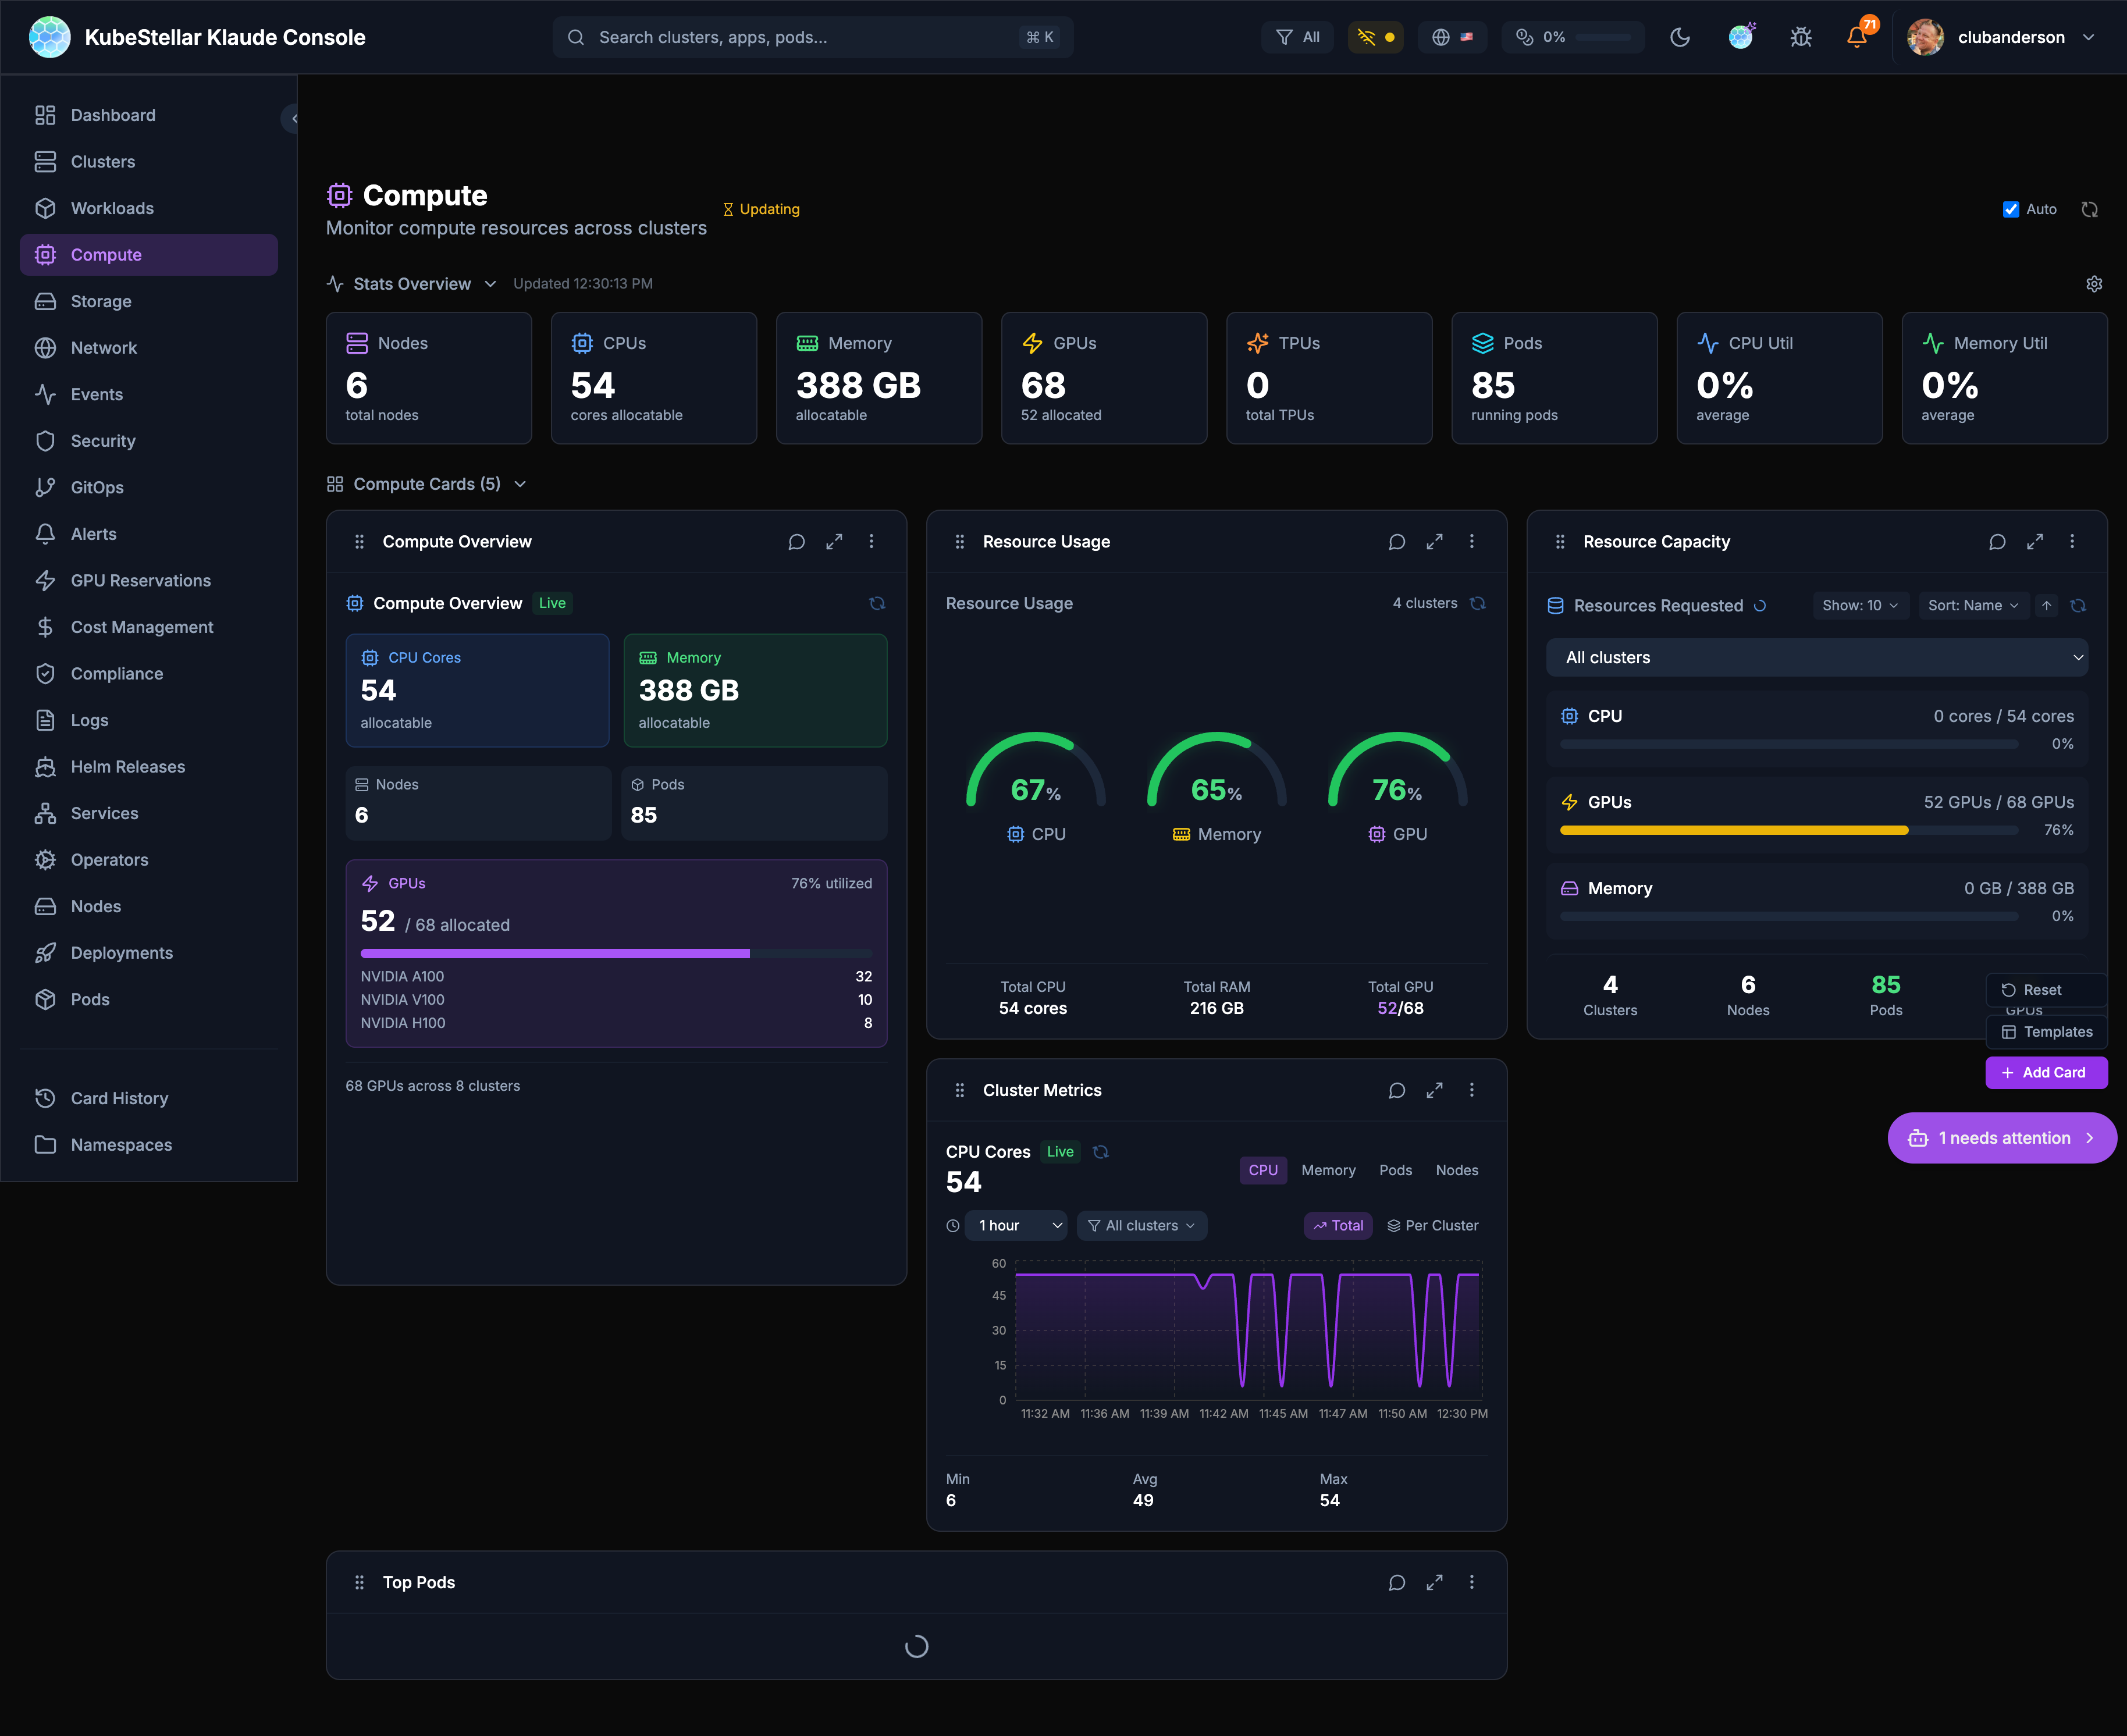2127x1736 pixels.
Task: Collapse the Compute Cards section
Action: pos(520,484)
